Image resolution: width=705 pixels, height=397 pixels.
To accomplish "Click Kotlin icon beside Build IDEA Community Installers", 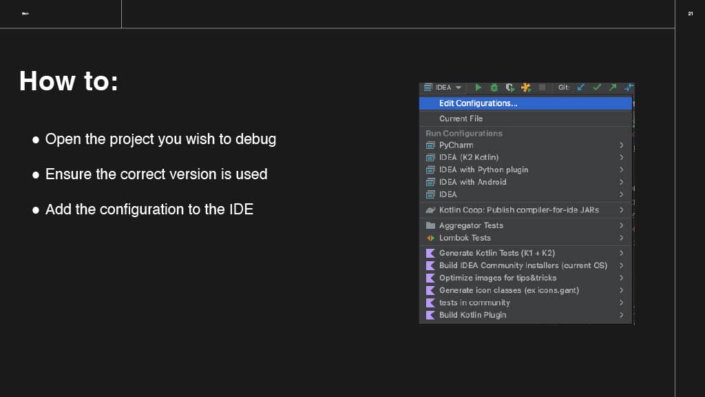I will point(430,265).
